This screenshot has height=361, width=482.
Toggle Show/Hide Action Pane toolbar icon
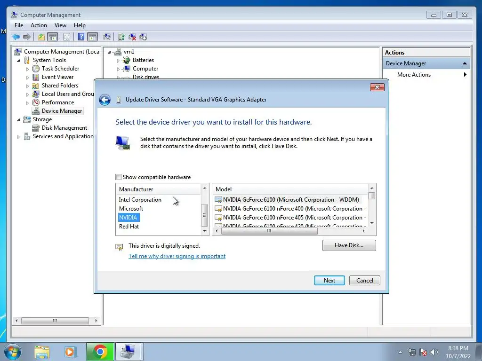(x=93, y=37)
